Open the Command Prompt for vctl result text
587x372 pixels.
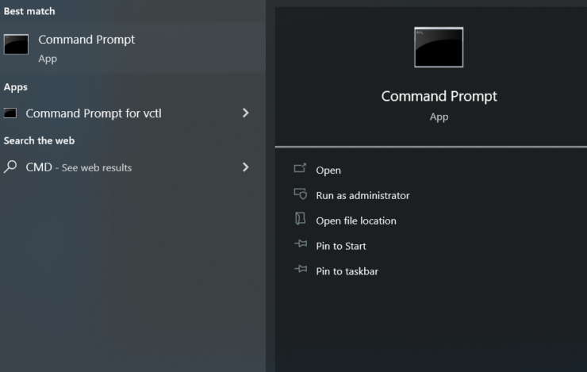click(94, 113)
